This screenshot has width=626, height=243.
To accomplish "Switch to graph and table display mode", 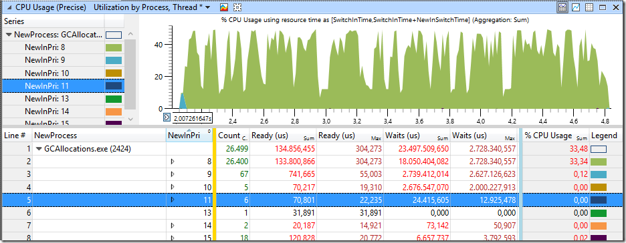I will [x=563, y=7].
